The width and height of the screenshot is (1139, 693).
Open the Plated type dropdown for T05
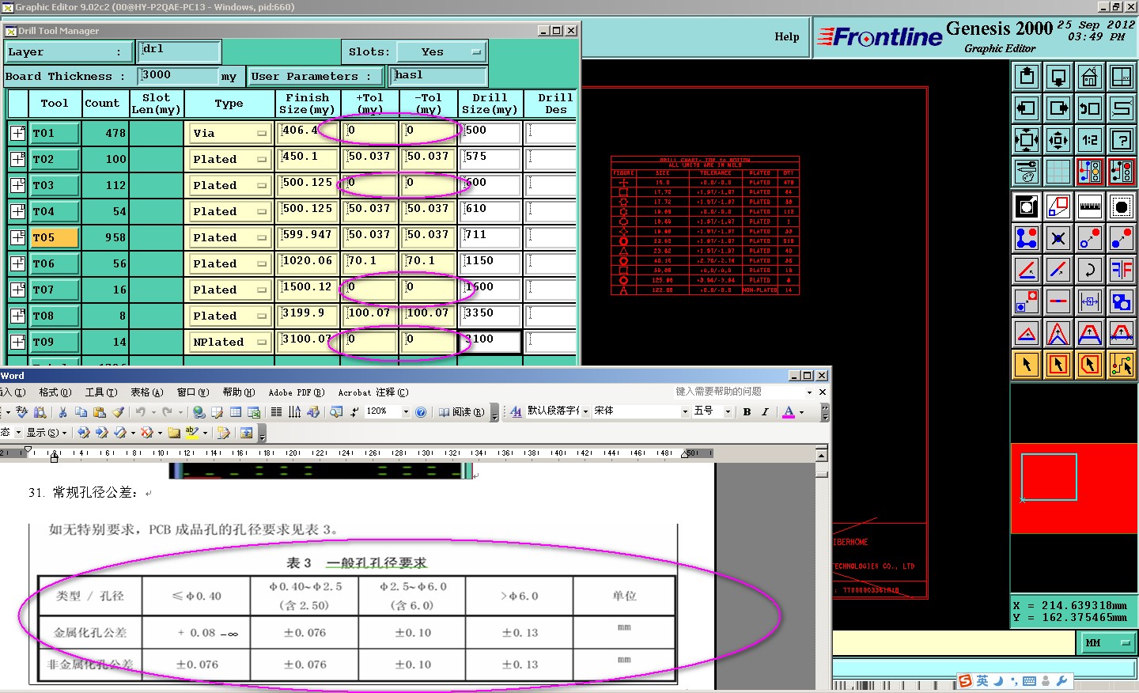click(x=229, y=237)
